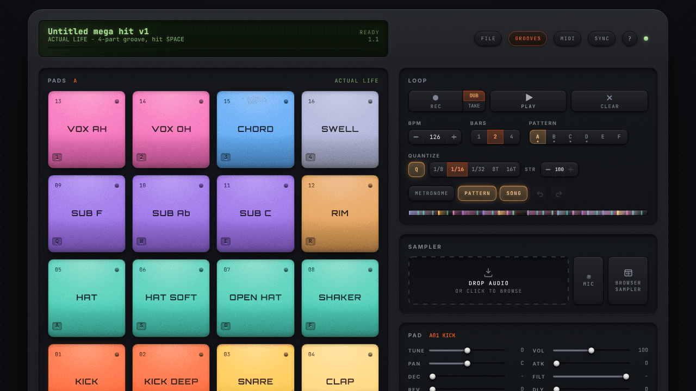This screenshot has height=391, width=696.
Task: Set quantize grid to 1/32
Action: pyautogui.click(x=478, y=169)
